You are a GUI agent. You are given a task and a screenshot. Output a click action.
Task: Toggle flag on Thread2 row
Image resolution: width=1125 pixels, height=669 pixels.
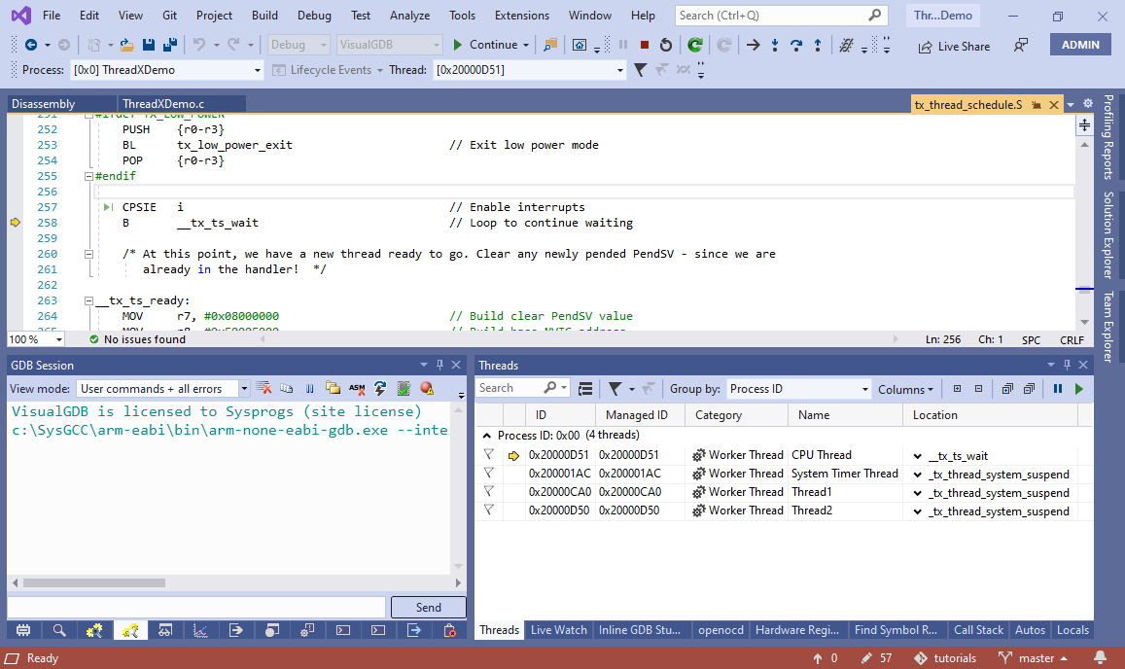coord(488,511)
